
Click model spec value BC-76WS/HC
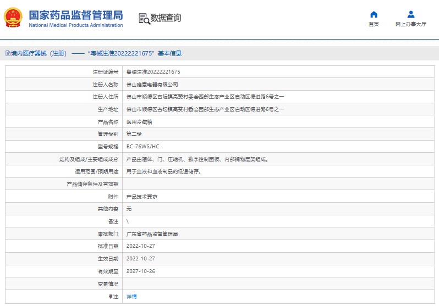(x=142, y=147)
